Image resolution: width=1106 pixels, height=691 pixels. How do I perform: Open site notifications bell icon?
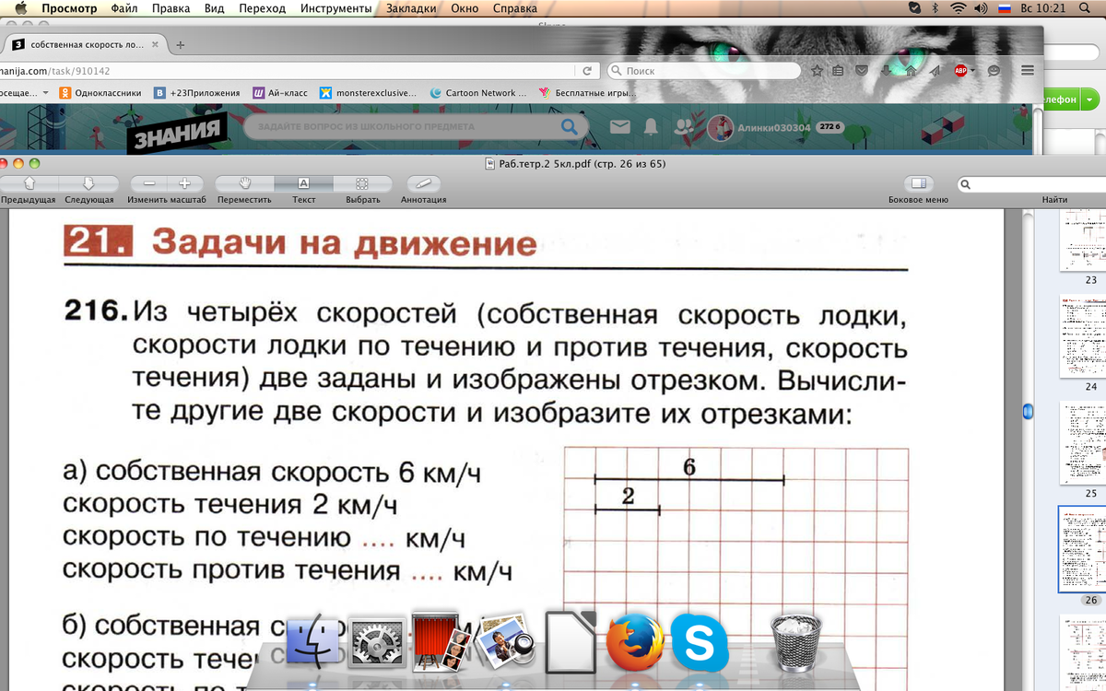coord(652,126)
